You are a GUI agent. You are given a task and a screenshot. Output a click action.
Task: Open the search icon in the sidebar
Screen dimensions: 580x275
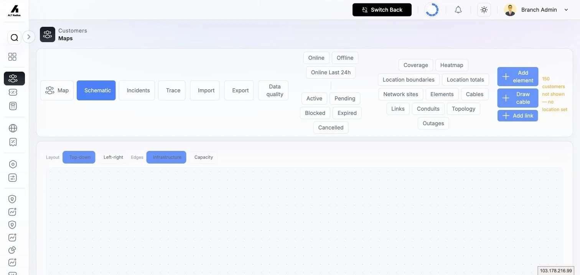14,38
